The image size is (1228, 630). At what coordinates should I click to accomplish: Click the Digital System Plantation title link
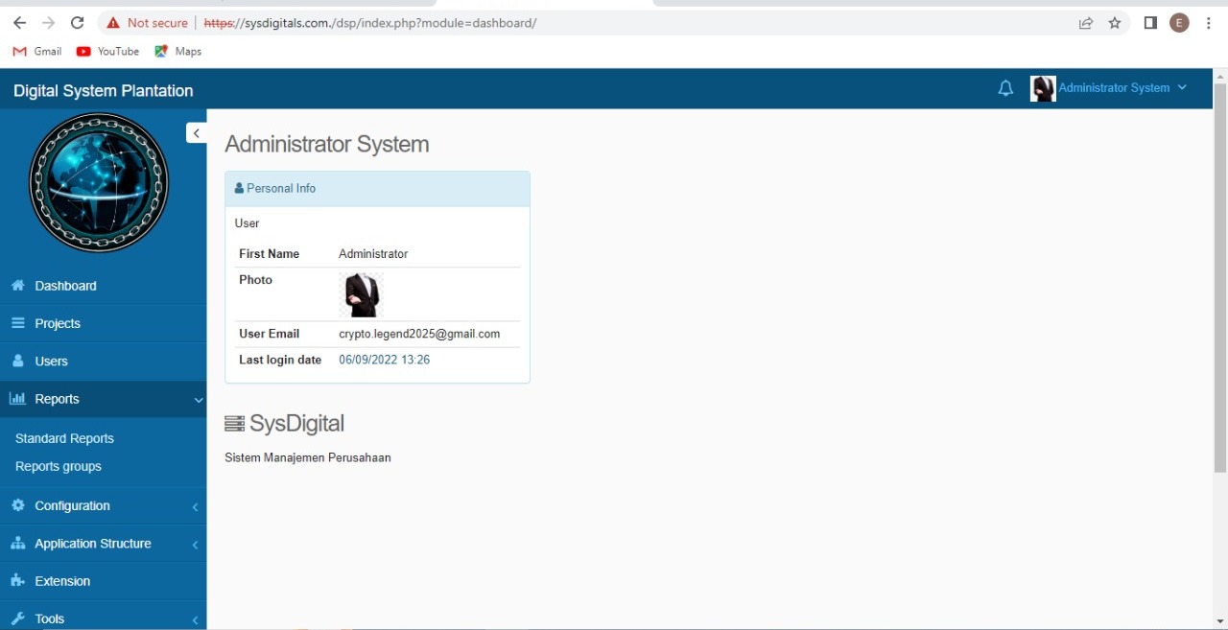[103, 90]
